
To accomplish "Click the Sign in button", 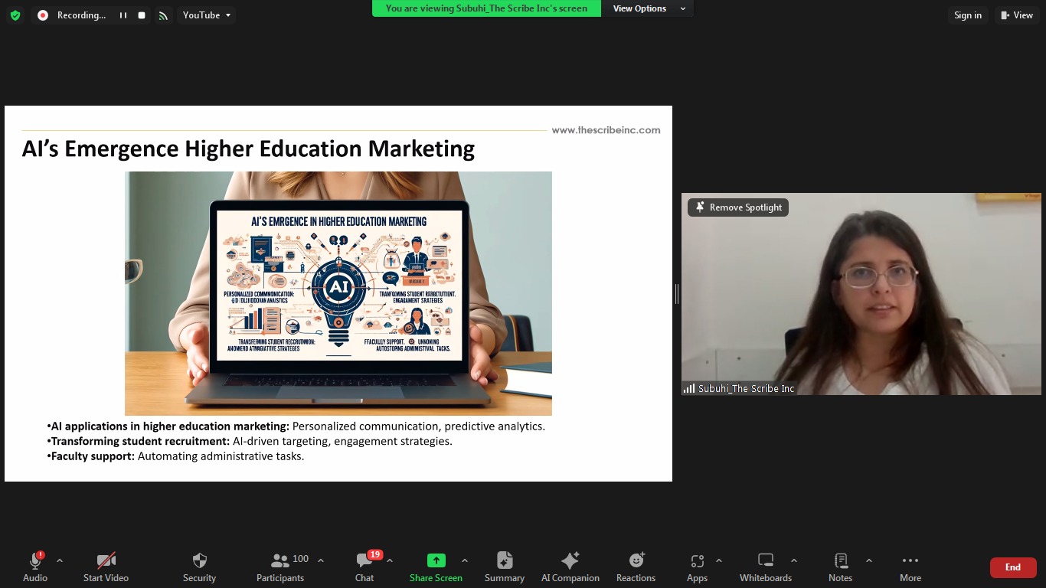I will click(967, 15).
